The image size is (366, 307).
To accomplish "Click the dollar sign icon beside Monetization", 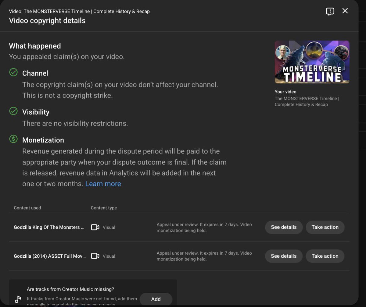I will 13,139.
